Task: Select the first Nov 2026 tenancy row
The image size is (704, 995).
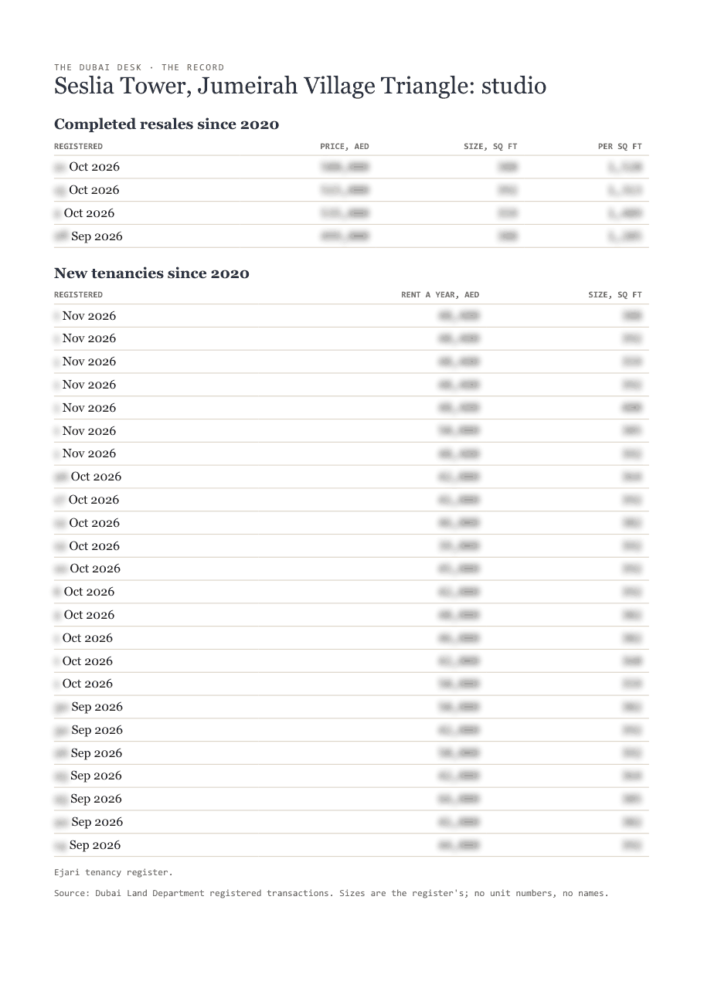Action: [352, 316]
